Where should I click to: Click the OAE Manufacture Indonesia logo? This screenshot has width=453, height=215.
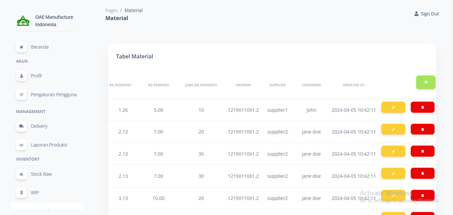coord(23,21)
